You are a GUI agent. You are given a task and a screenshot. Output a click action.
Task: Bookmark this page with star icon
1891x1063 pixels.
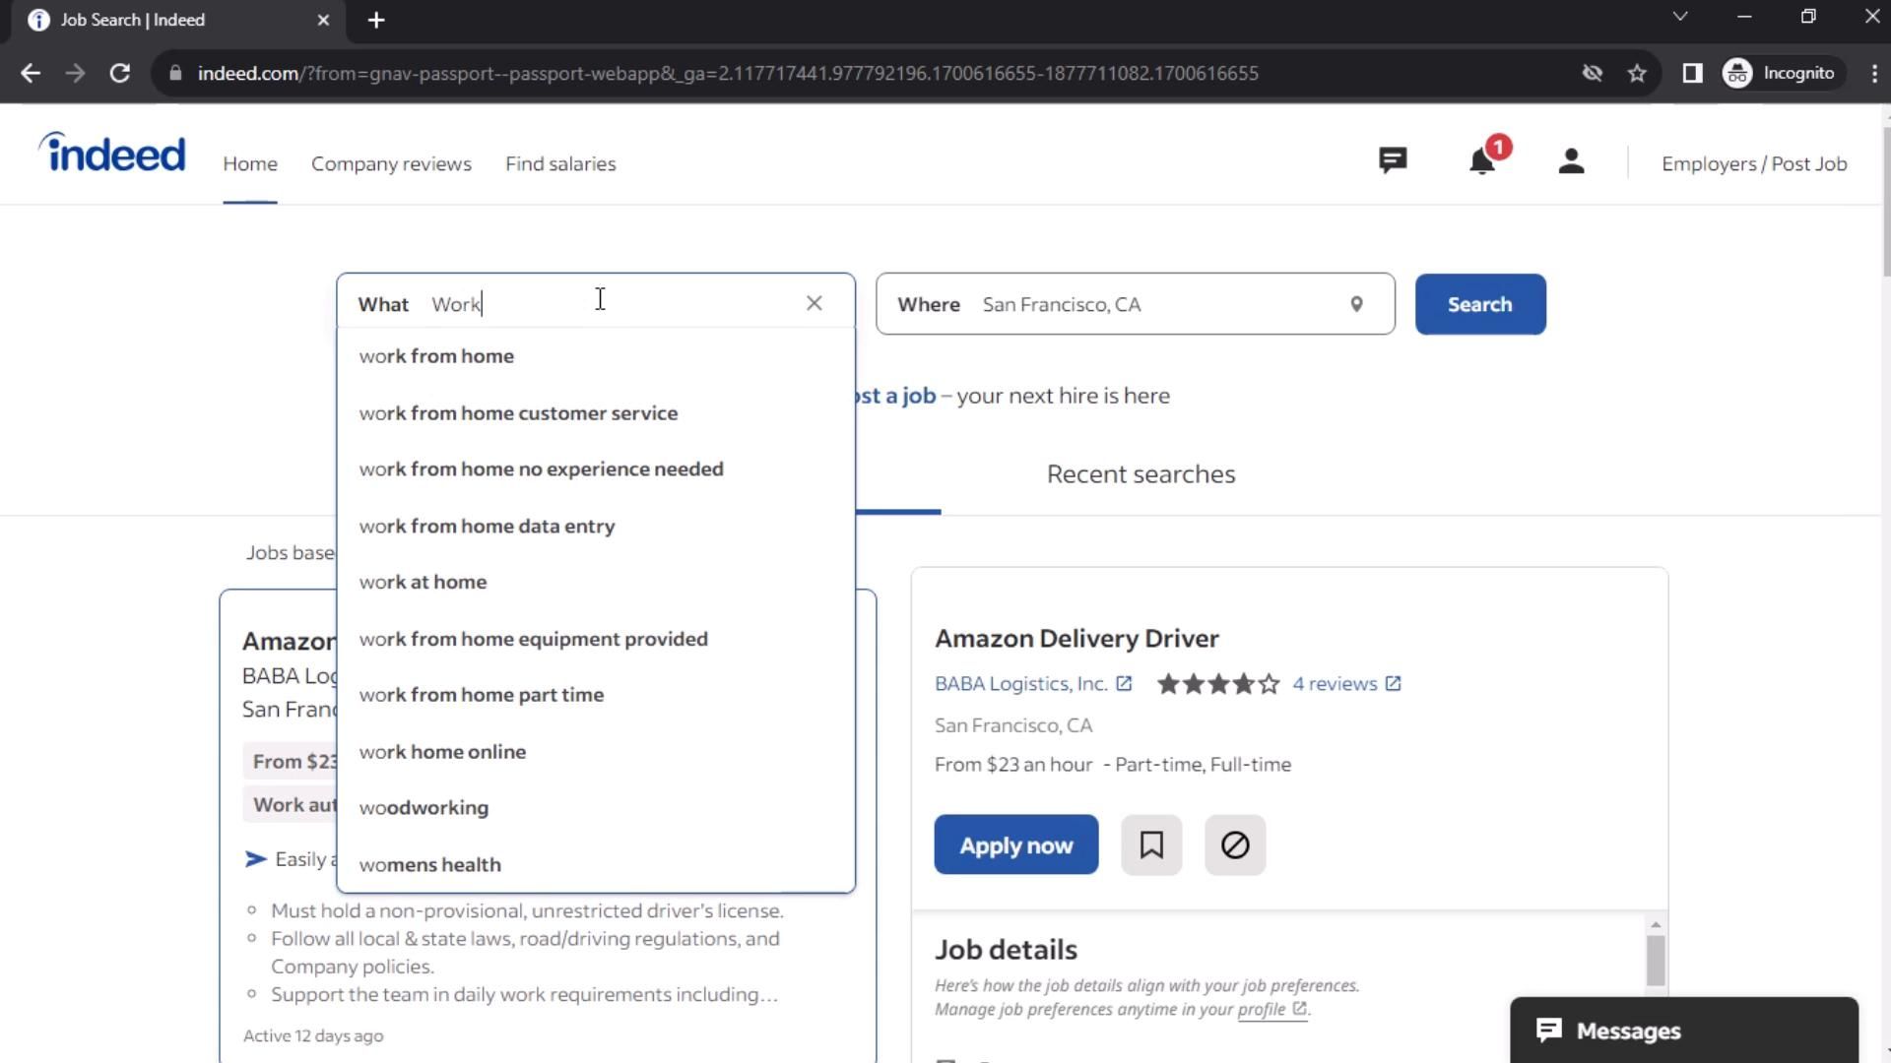1637,74
